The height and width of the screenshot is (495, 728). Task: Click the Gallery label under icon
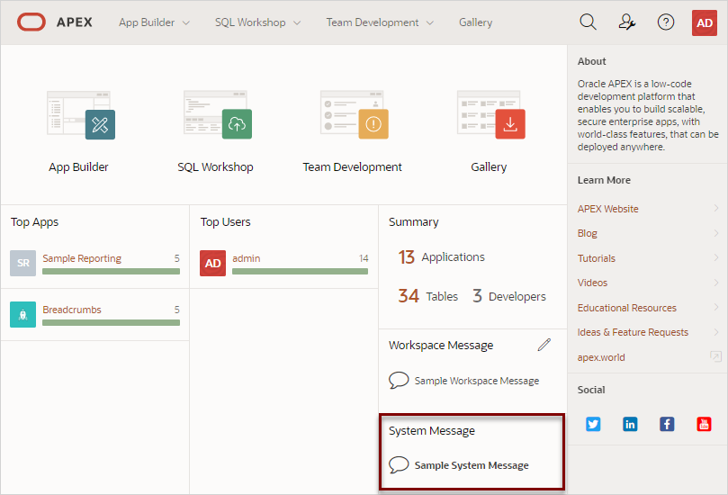(x=489, y=166)
